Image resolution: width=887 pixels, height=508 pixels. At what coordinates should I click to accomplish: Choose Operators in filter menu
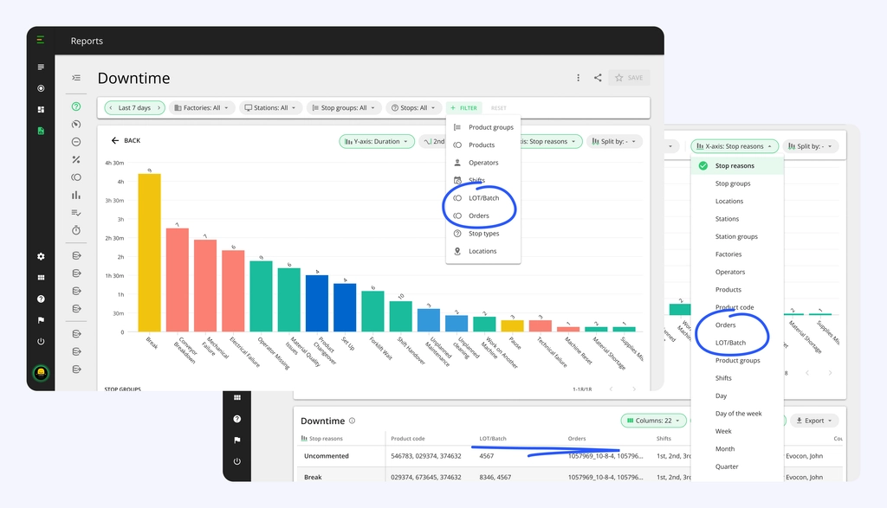pos(483,163)
